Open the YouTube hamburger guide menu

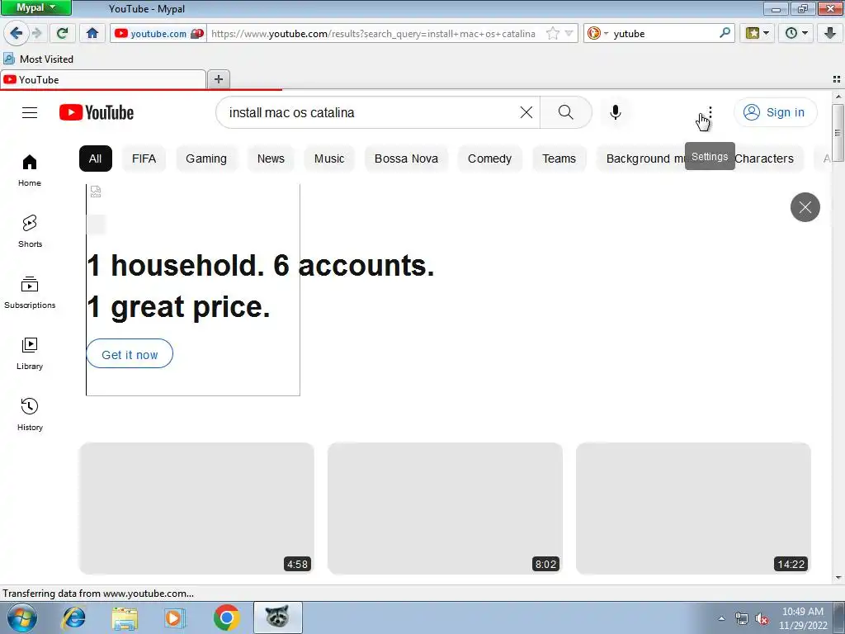click(30, 112)
